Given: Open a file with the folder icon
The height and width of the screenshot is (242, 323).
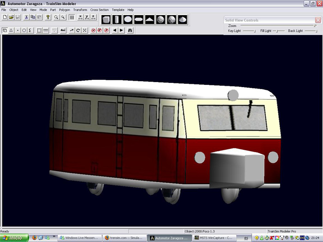Looking at the screenshot, I should pos(11,18).
